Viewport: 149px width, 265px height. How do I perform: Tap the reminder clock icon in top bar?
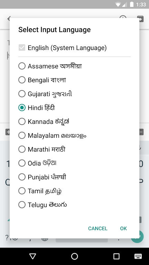click(123, 18)
